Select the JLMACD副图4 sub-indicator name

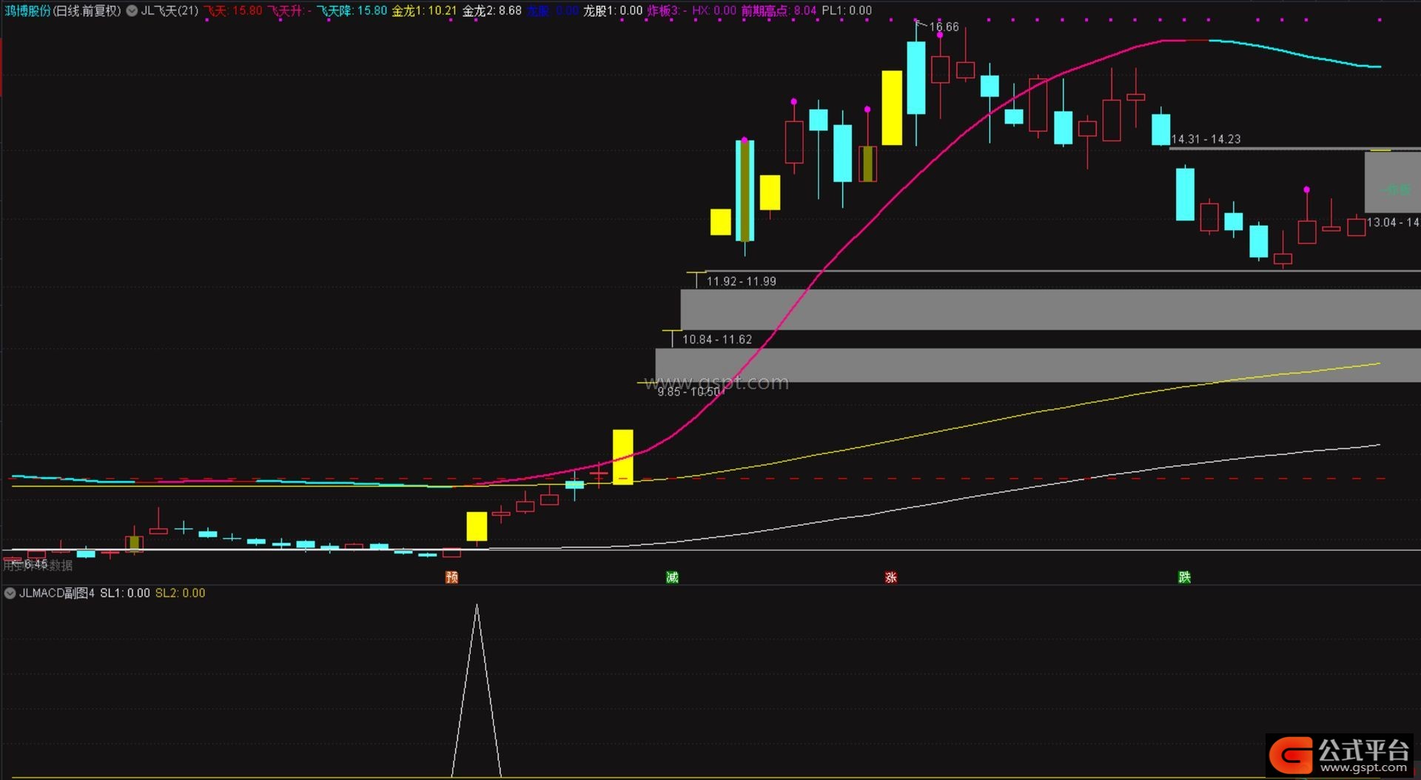tap(57, 594)
